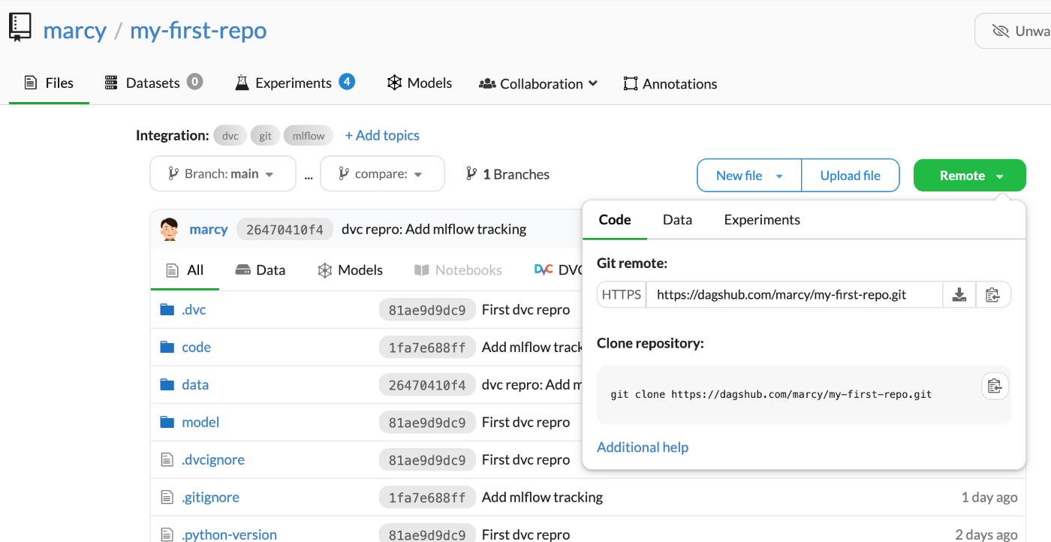Click the Datasets count badge 0
This screenshot has width=1051, height=542.
coord(195,81)
